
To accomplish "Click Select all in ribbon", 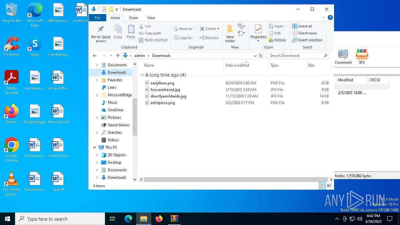I will point(302,26).
